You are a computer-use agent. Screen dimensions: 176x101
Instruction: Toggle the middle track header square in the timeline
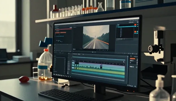pyautogui.click(x=73, y=65)
